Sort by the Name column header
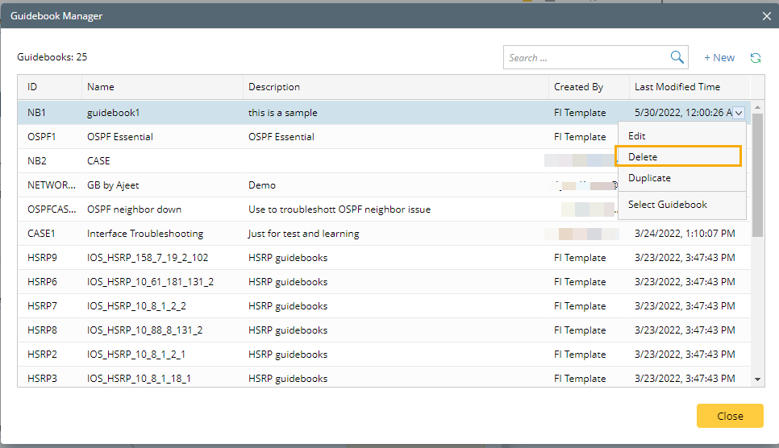 pos(101,87)
